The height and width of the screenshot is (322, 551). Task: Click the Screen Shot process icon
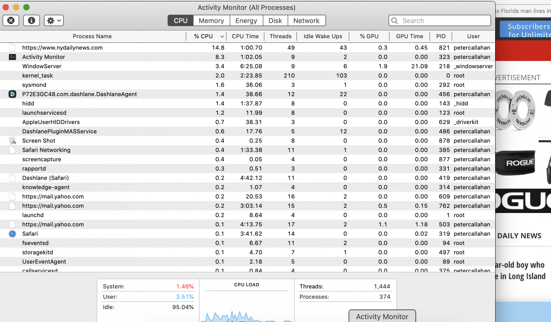point(12,141)
